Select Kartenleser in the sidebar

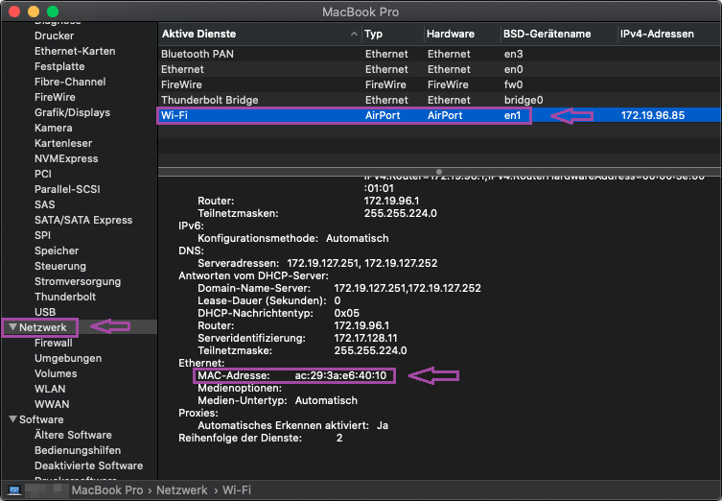tap(63, 143)
